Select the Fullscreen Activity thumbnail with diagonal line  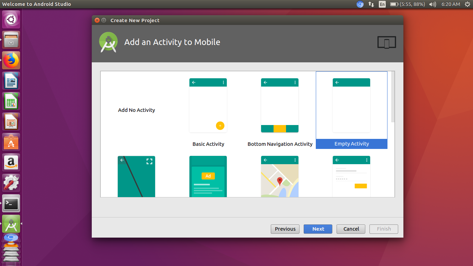point(136,176)
